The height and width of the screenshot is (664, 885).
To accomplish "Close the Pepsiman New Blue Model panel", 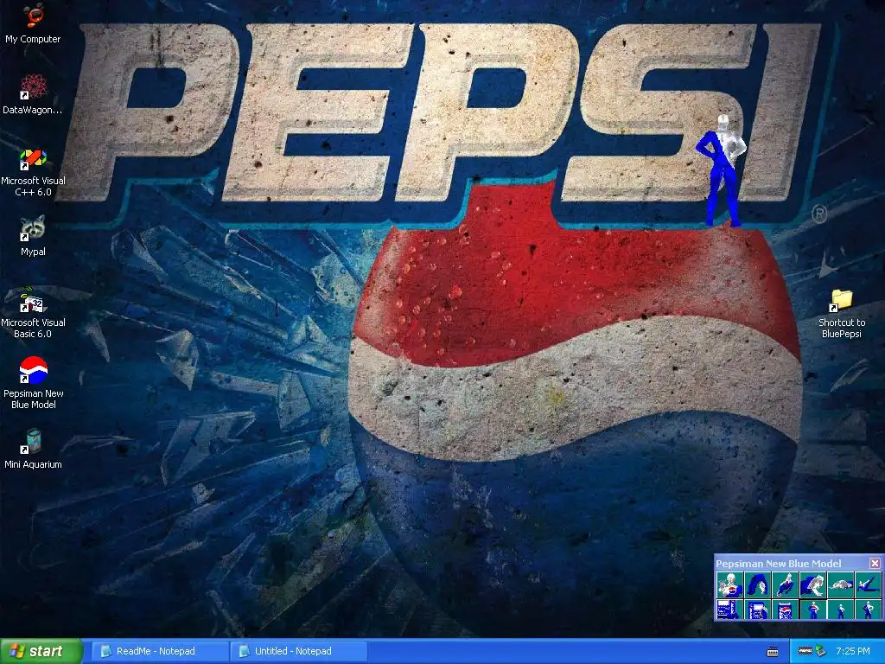I will (x=875, y=564).
